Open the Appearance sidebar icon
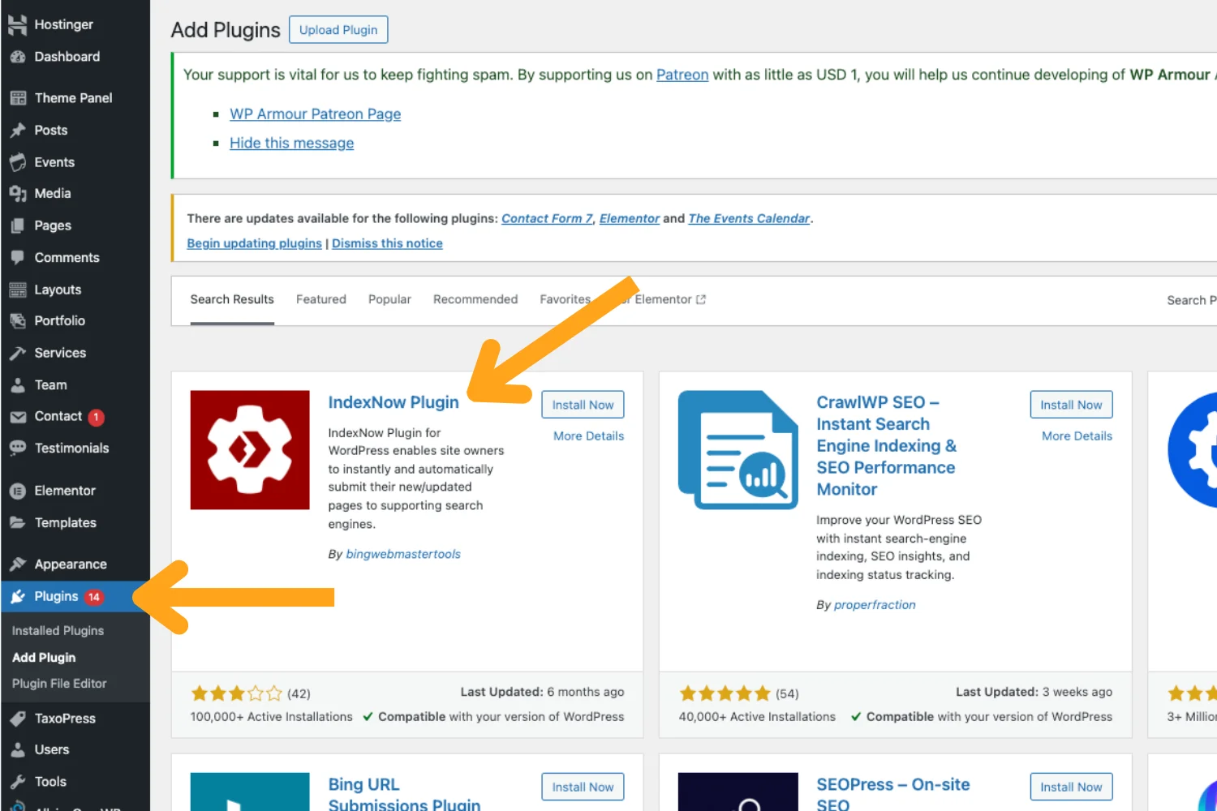 coord(18,564)
